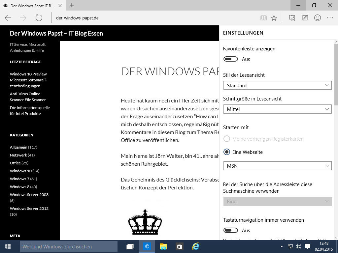Add page to favorites star
338x253 pixels.
click(274, 18)
